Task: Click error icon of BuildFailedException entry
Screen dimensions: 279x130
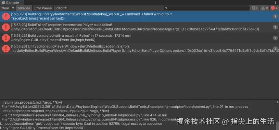Action: tap(6, 27)
